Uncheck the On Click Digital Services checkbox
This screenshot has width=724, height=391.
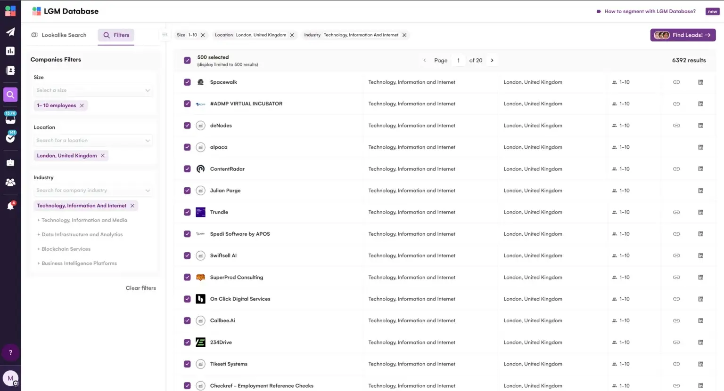coord(187,299)
